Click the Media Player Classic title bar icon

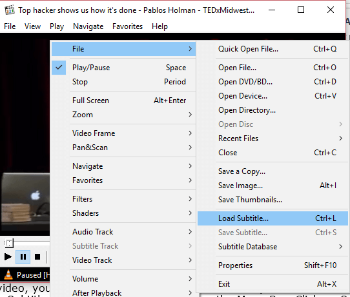click(10, 10)
